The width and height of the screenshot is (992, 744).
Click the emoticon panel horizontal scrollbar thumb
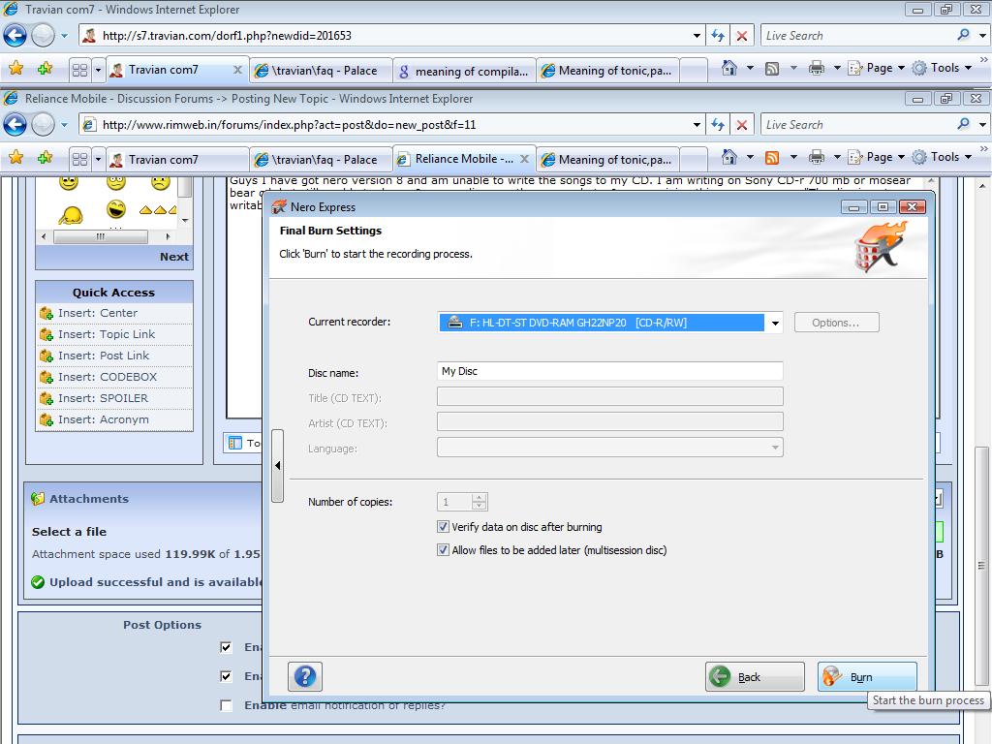tap(101, 236)
